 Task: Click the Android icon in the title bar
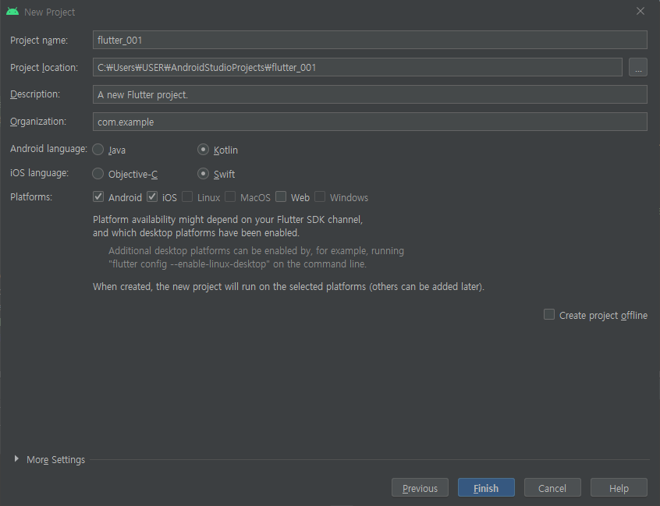tap(12, 12)
